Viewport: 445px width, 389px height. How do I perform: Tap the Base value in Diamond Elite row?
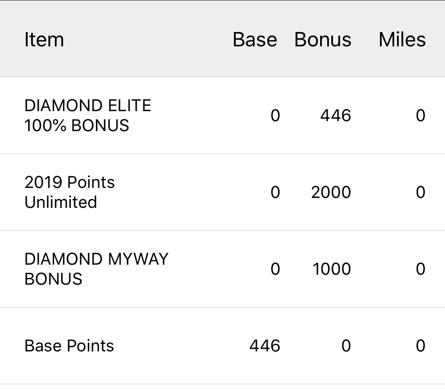pos(275,116)
